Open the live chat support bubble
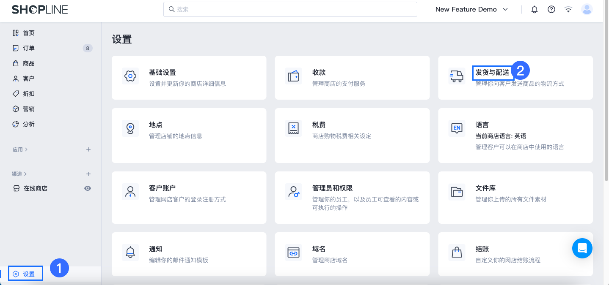Screen dimensions: 609x285 point(582,248)
